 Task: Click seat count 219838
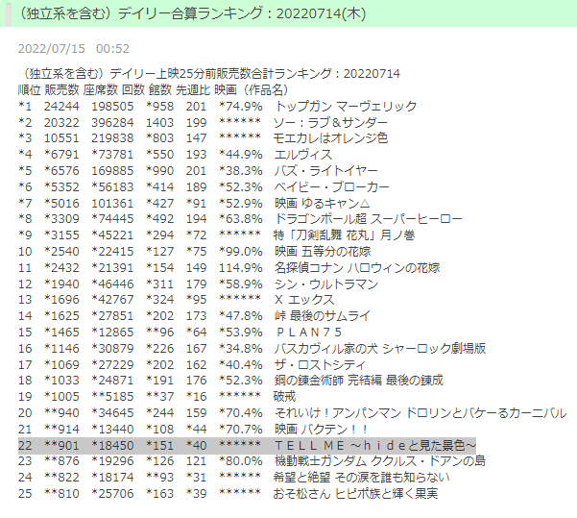(x=112, y=138)
